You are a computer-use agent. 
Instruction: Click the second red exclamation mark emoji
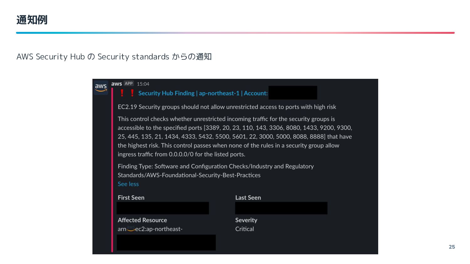(132, 93)
